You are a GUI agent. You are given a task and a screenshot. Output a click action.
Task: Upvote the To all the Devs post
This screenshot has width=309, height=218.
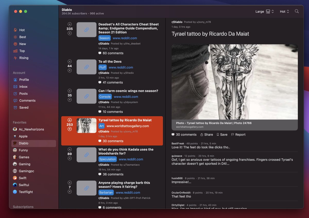click(x=70, y=61)
